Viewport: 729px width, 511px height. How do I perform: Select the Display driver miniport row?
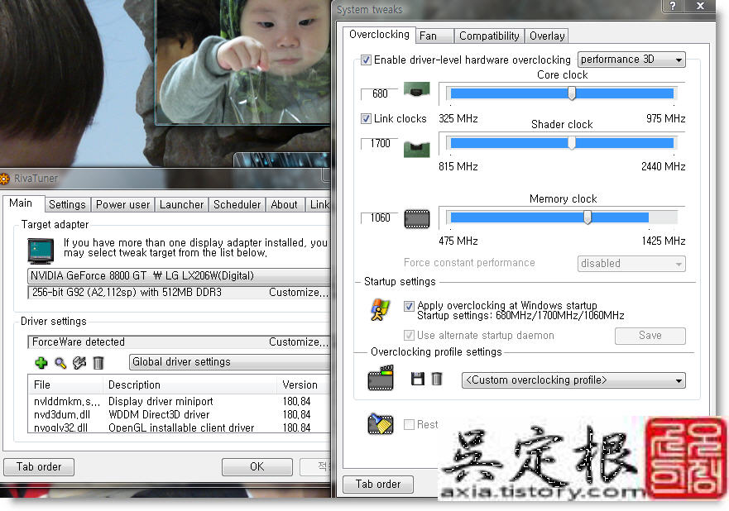click(179, 401)
